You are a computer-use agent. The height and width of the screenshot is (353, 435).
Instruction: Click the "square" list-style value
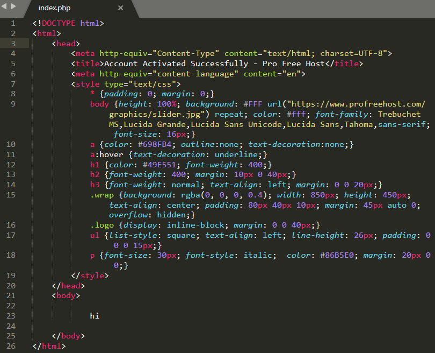181,236
